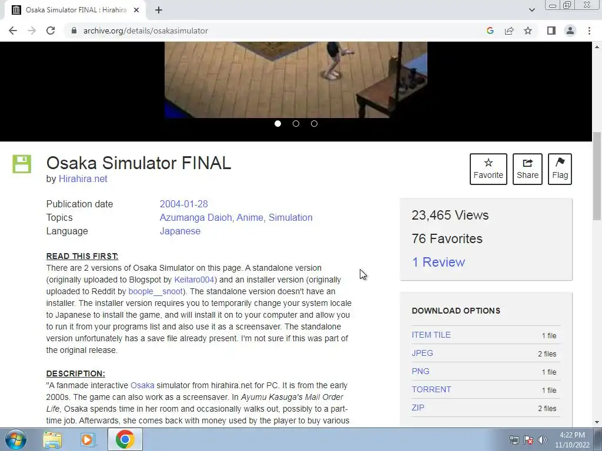Reload the archive.org page
The image size is (602, 451).
[x=51, y=31]
